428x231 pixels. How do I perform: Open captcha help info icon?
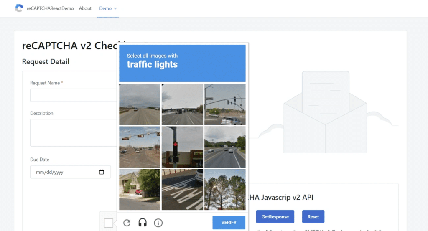[x=158, y=223]
